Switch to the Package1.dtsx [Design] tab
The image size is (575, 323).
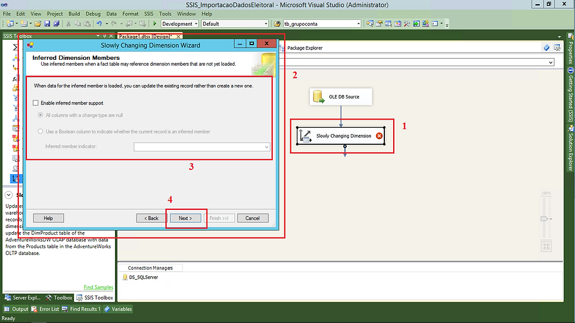click(x=146, y=36)
